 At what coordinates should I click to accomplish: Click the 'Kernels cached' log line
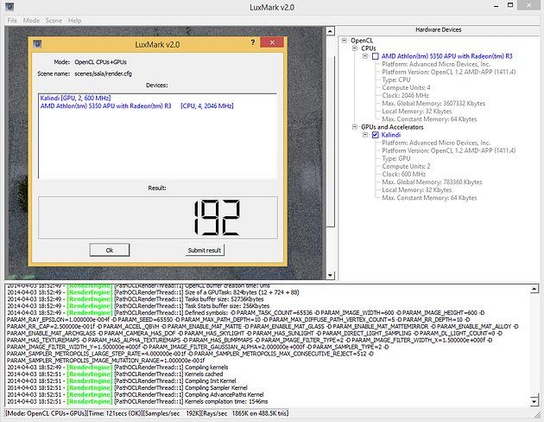(x=115, y=374)
